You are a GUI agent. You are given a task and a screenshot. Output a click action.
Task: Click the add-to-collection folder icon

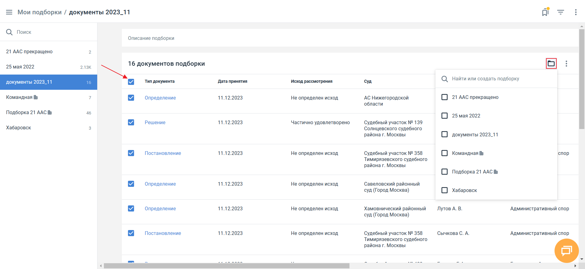pyautogui.click(x=551, y=63)
